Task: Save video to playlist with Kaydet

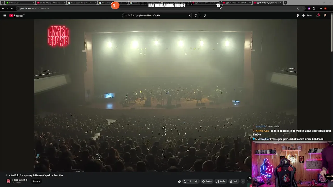Action: (x=221, y=181)
